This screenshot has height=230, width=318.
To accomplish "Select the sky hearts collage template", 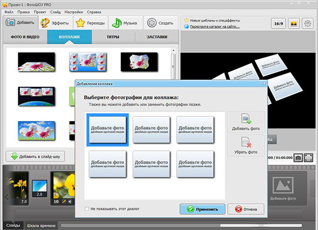I will 36,131.
